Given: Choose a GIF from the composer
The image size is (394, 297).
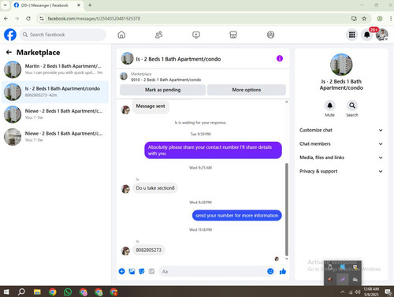Looking at the screenshot, I should tap(151, 271).
